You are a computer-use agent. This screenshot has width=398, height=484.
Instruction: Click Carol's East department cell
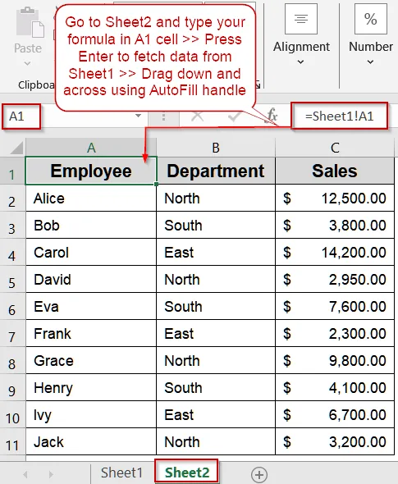216,252
